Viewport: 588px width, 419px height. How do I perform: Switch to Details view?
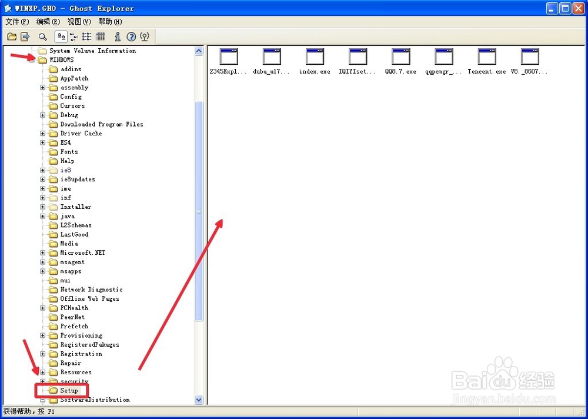[x=101, y=36]
